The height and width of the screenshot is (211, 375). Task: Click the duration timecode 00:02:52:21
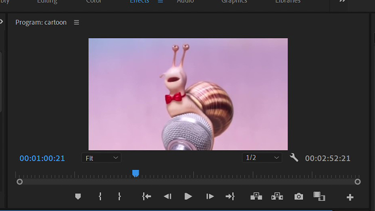(328, 158)
